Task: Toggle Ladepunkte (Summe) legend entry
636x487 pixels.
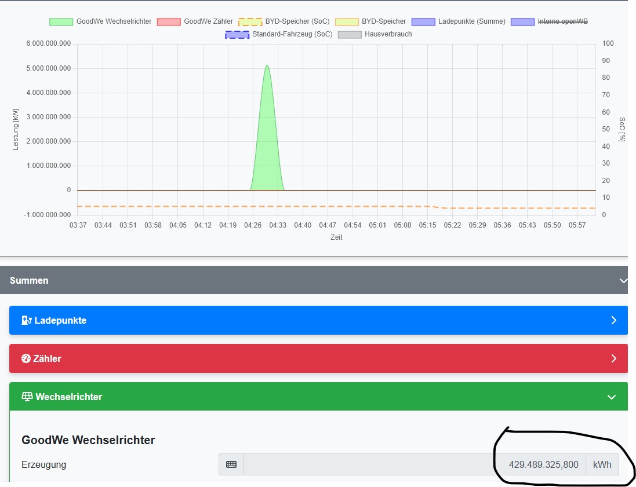Action: [x=459, y=21]
